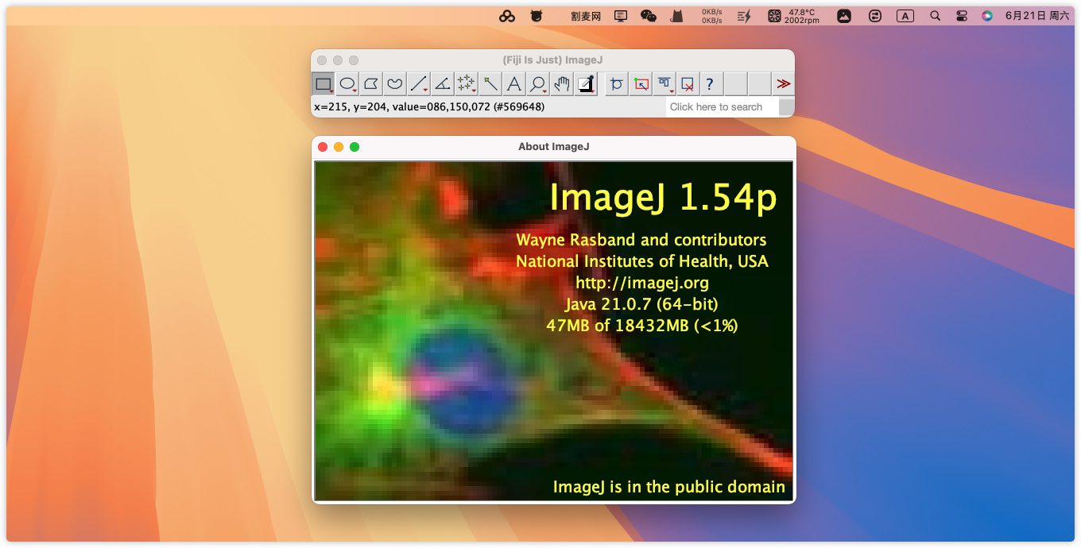
Task: Select the Magnifying glass zoom tool
Action: click(x=538, y=83)
